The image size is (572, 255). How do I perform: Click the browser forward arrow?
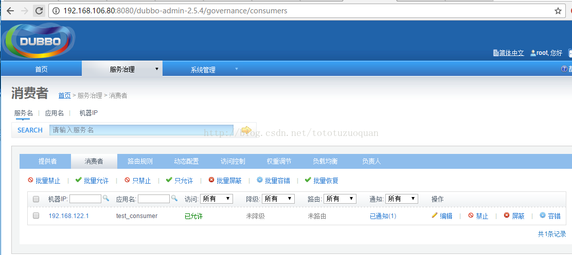(25, 11)
